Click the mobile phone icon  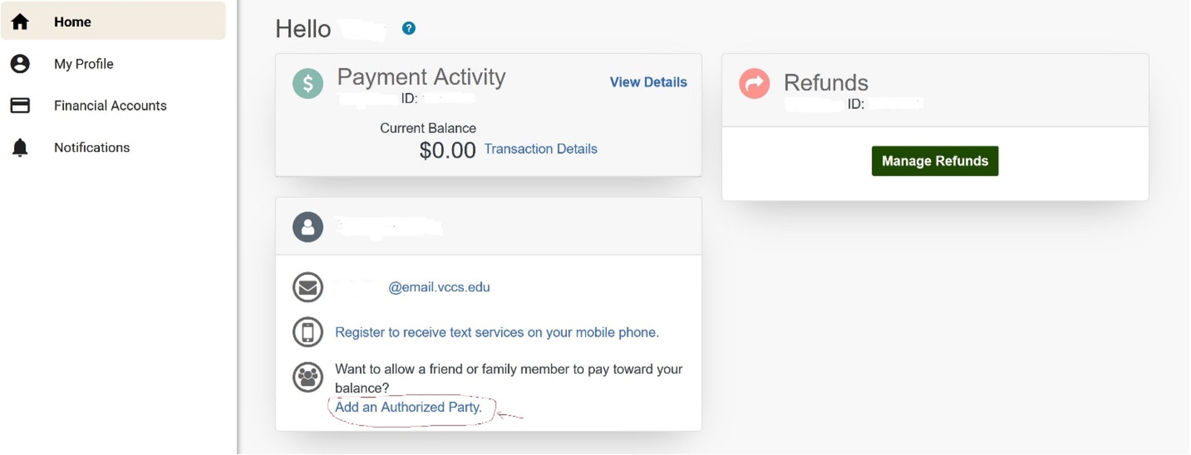308,332
